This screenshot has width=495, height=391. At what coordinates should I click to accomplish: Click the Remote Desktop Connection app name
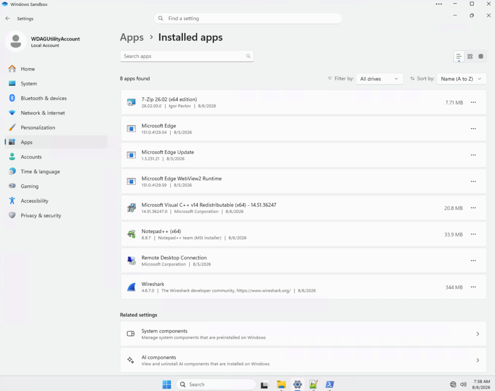click(x=174, y=258)
